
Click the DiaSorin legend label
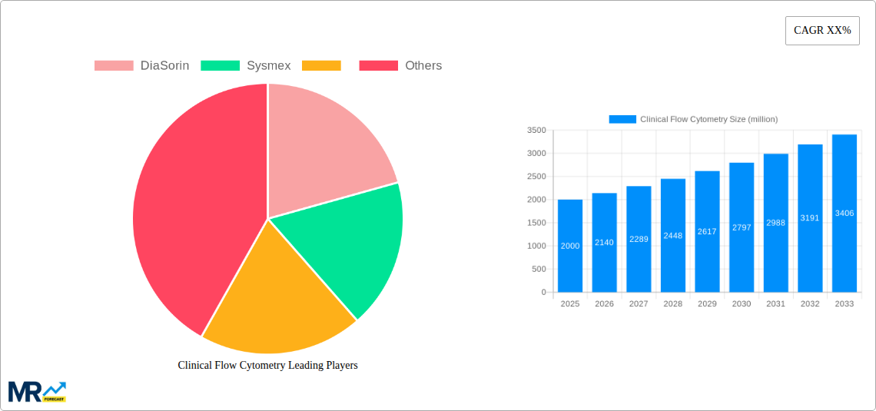pos(164,66)
